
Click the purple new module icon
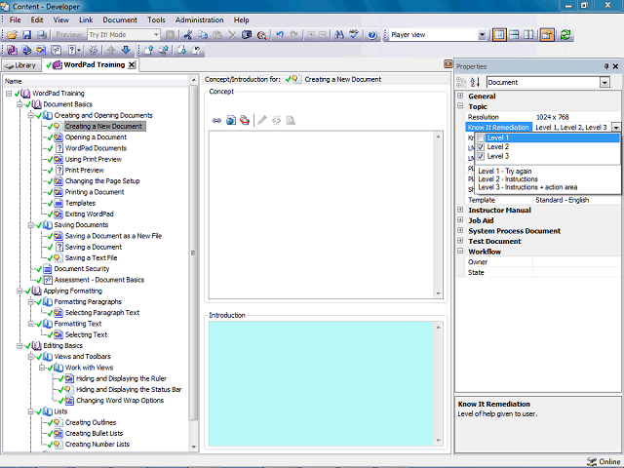(x=12, y=50)
